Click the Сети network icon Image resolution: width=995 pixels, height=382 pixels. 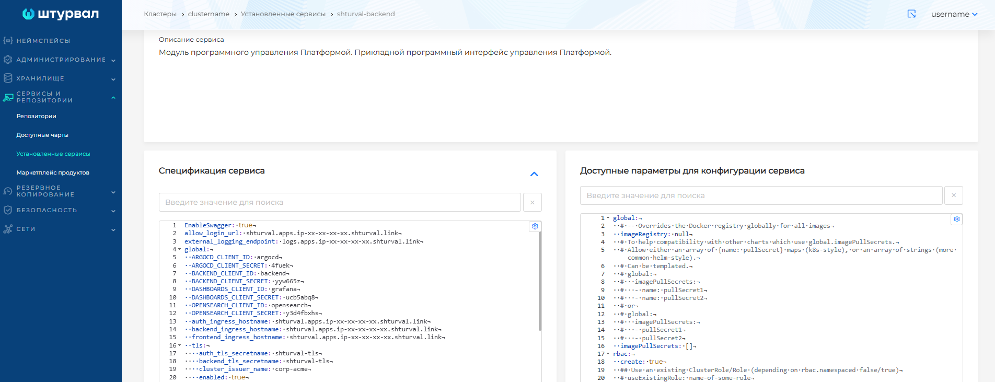pos(8,229)
